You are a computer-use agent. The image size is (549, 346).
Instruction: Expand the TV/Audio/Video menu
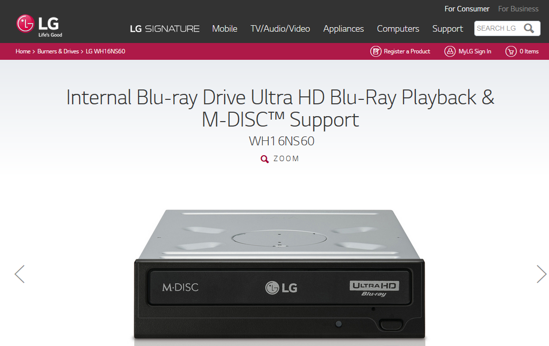[280, 29]
